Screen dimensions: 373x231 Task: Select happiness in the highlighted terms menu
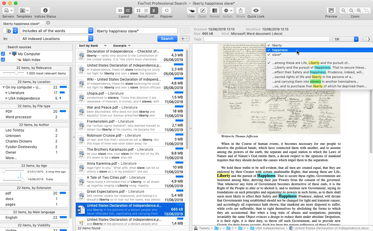point(280,50)
